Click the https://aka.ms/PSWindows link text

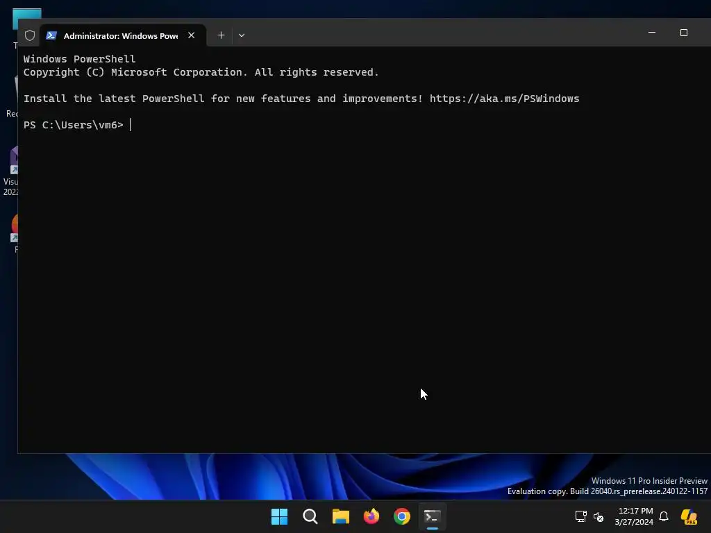tap(504, 99)
